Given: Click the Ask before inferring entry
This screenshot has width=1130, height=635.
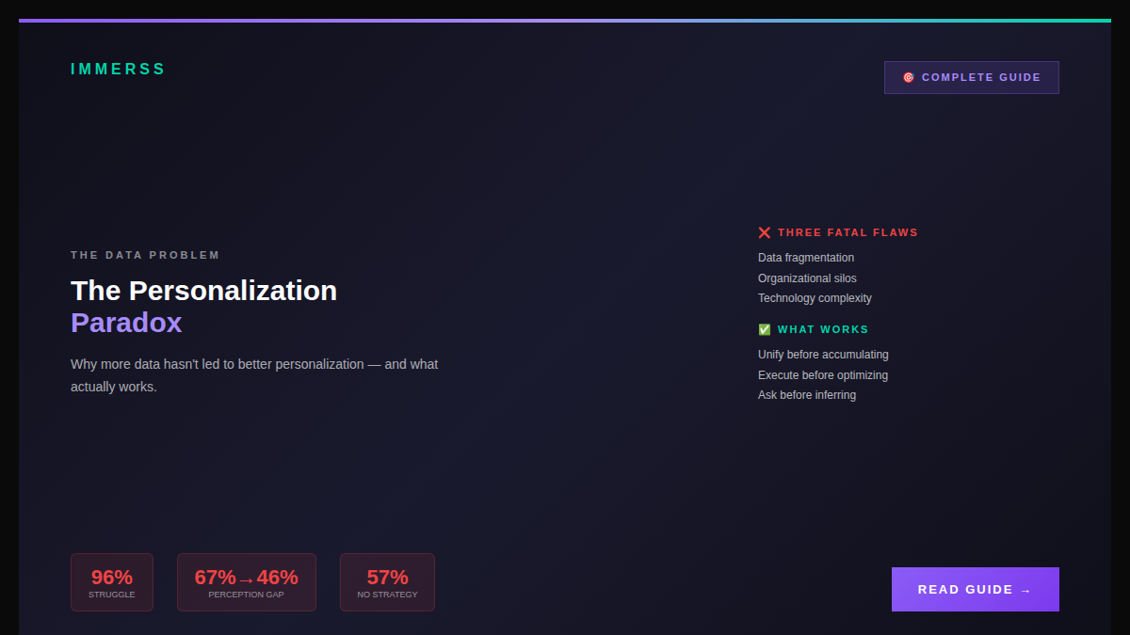Looking at the screenshot, I should point(807,394).
